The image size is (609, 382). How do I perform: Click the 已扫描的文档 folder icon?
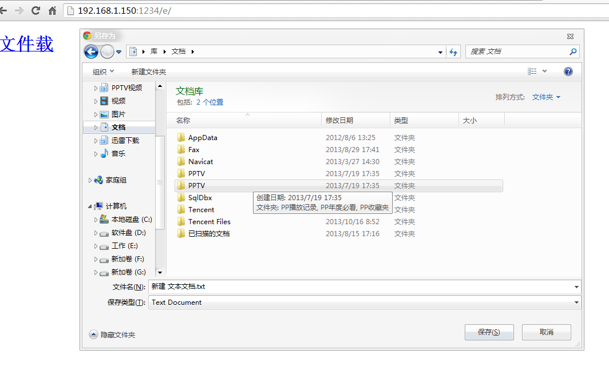181,234
